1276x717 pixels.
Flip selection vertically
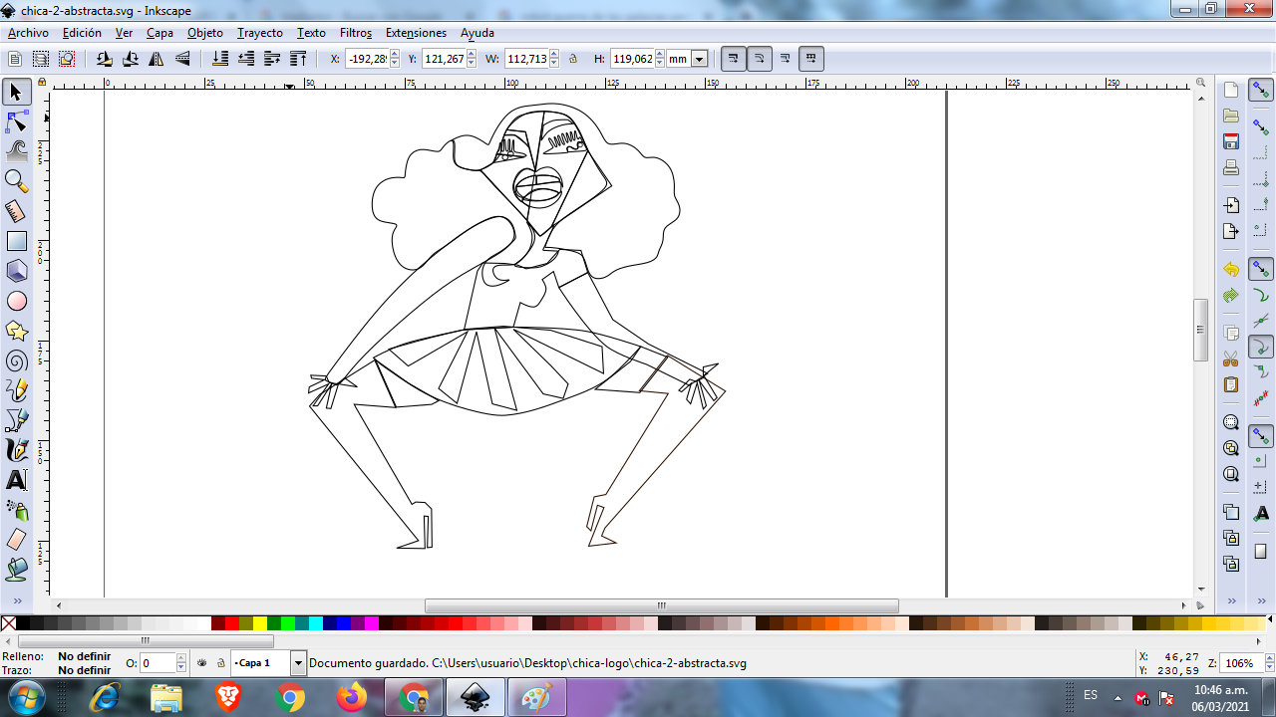(182, 59)
